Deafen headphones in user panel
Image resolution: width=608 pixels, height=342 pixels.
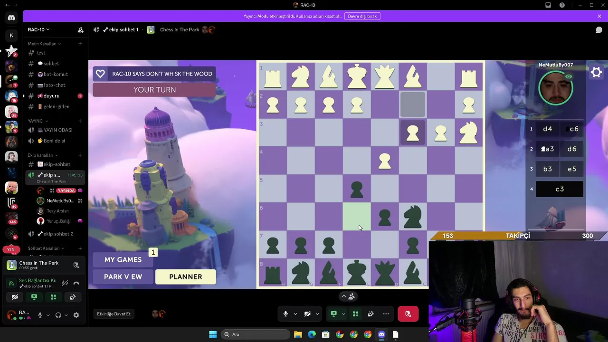coord(58,315)
